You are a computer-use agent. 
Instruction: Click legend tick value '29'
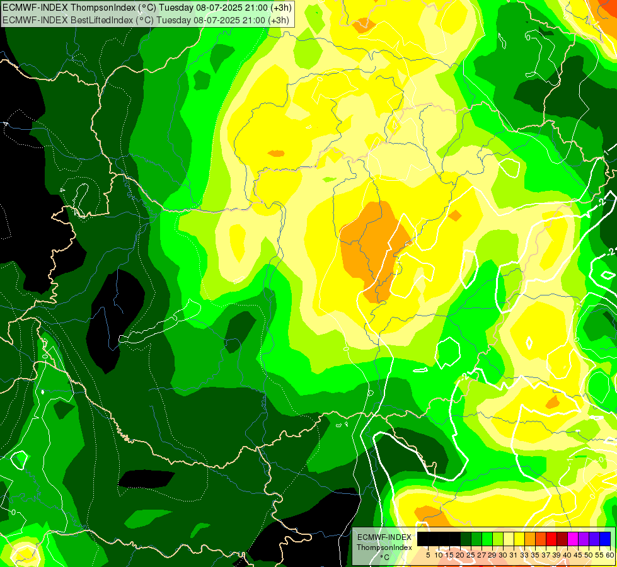coord(492,555)
